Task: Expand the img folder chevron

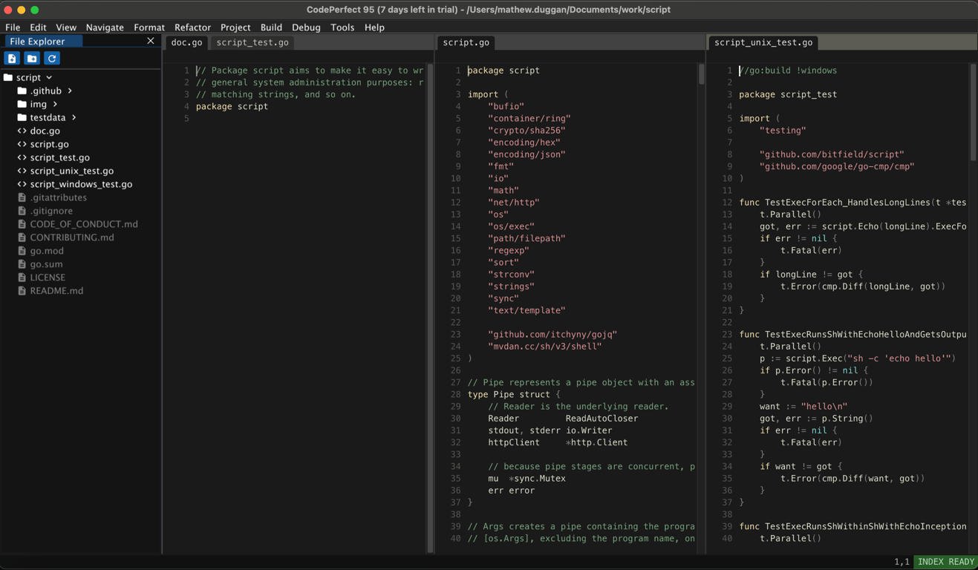Action: pos(55,104)
